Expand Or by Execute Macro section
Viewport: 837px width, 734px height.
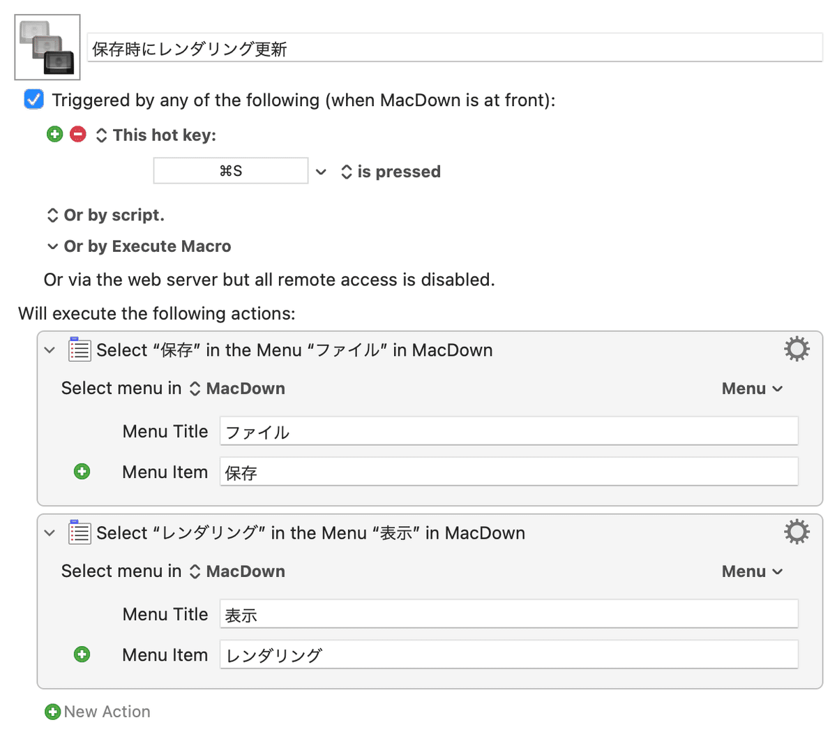(139, 246)
